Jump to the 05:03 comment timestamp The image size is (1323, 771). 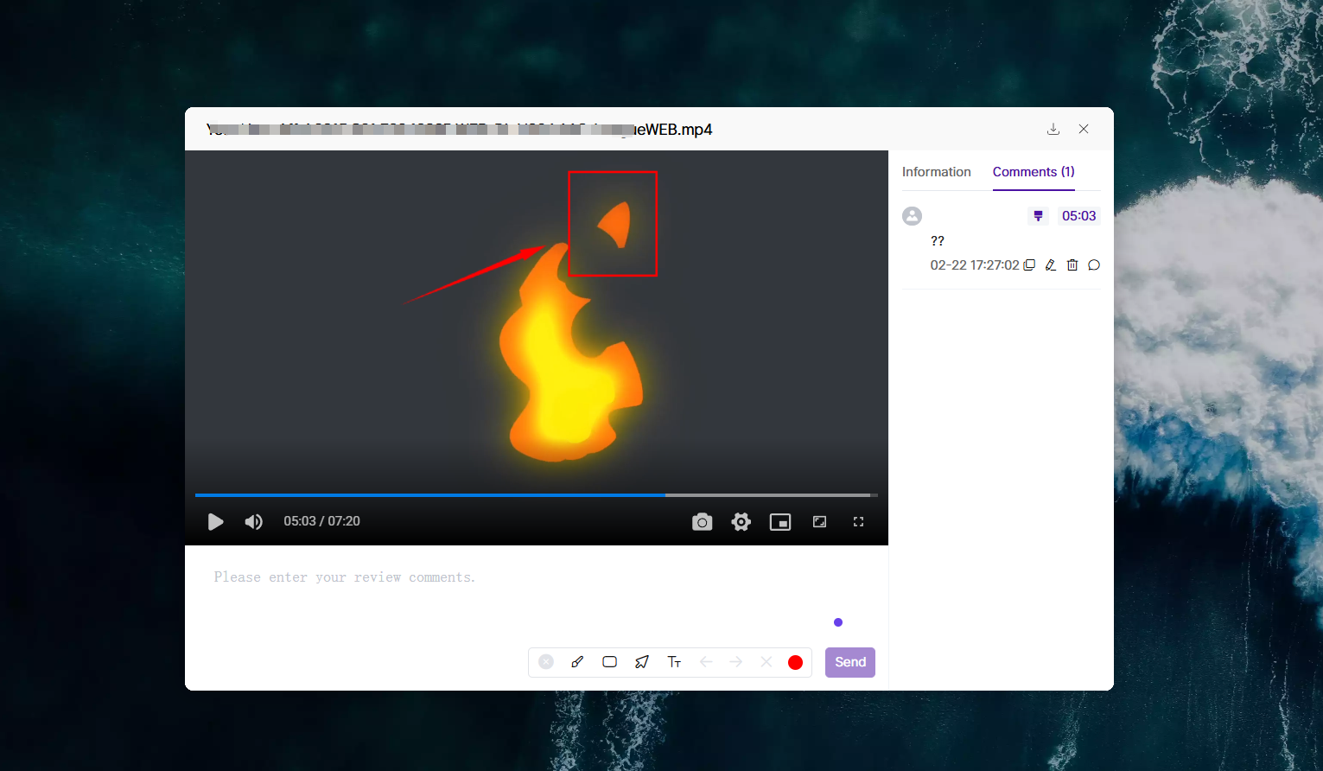[x=1078, y=216]
